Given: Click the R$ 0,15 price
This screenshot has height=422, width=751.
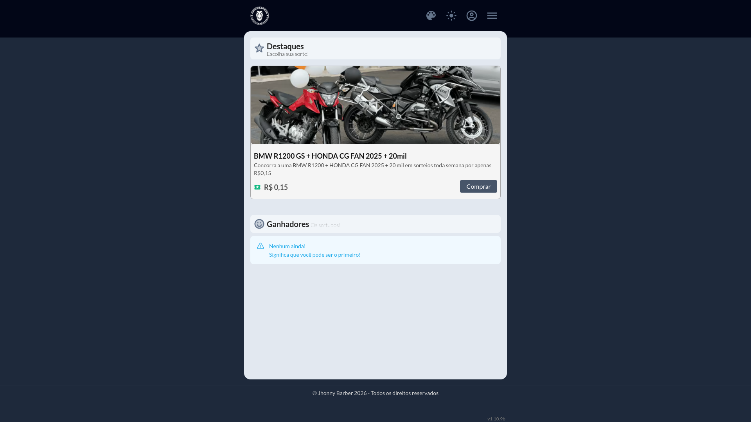Looking at the screenshot, I should (x=276, y=187).
